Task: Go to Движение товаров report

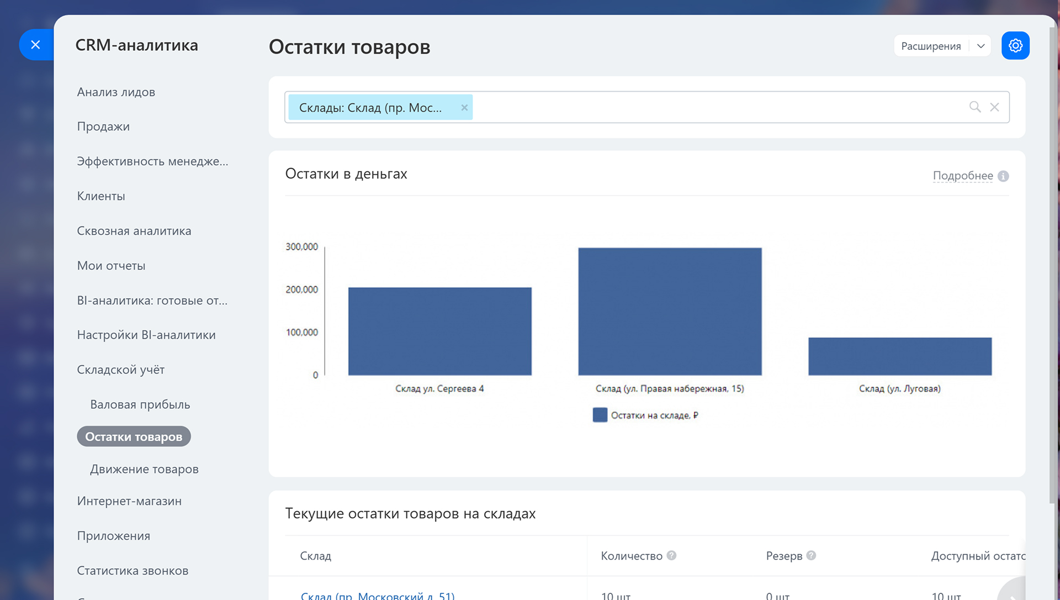Action: [144, 469]
